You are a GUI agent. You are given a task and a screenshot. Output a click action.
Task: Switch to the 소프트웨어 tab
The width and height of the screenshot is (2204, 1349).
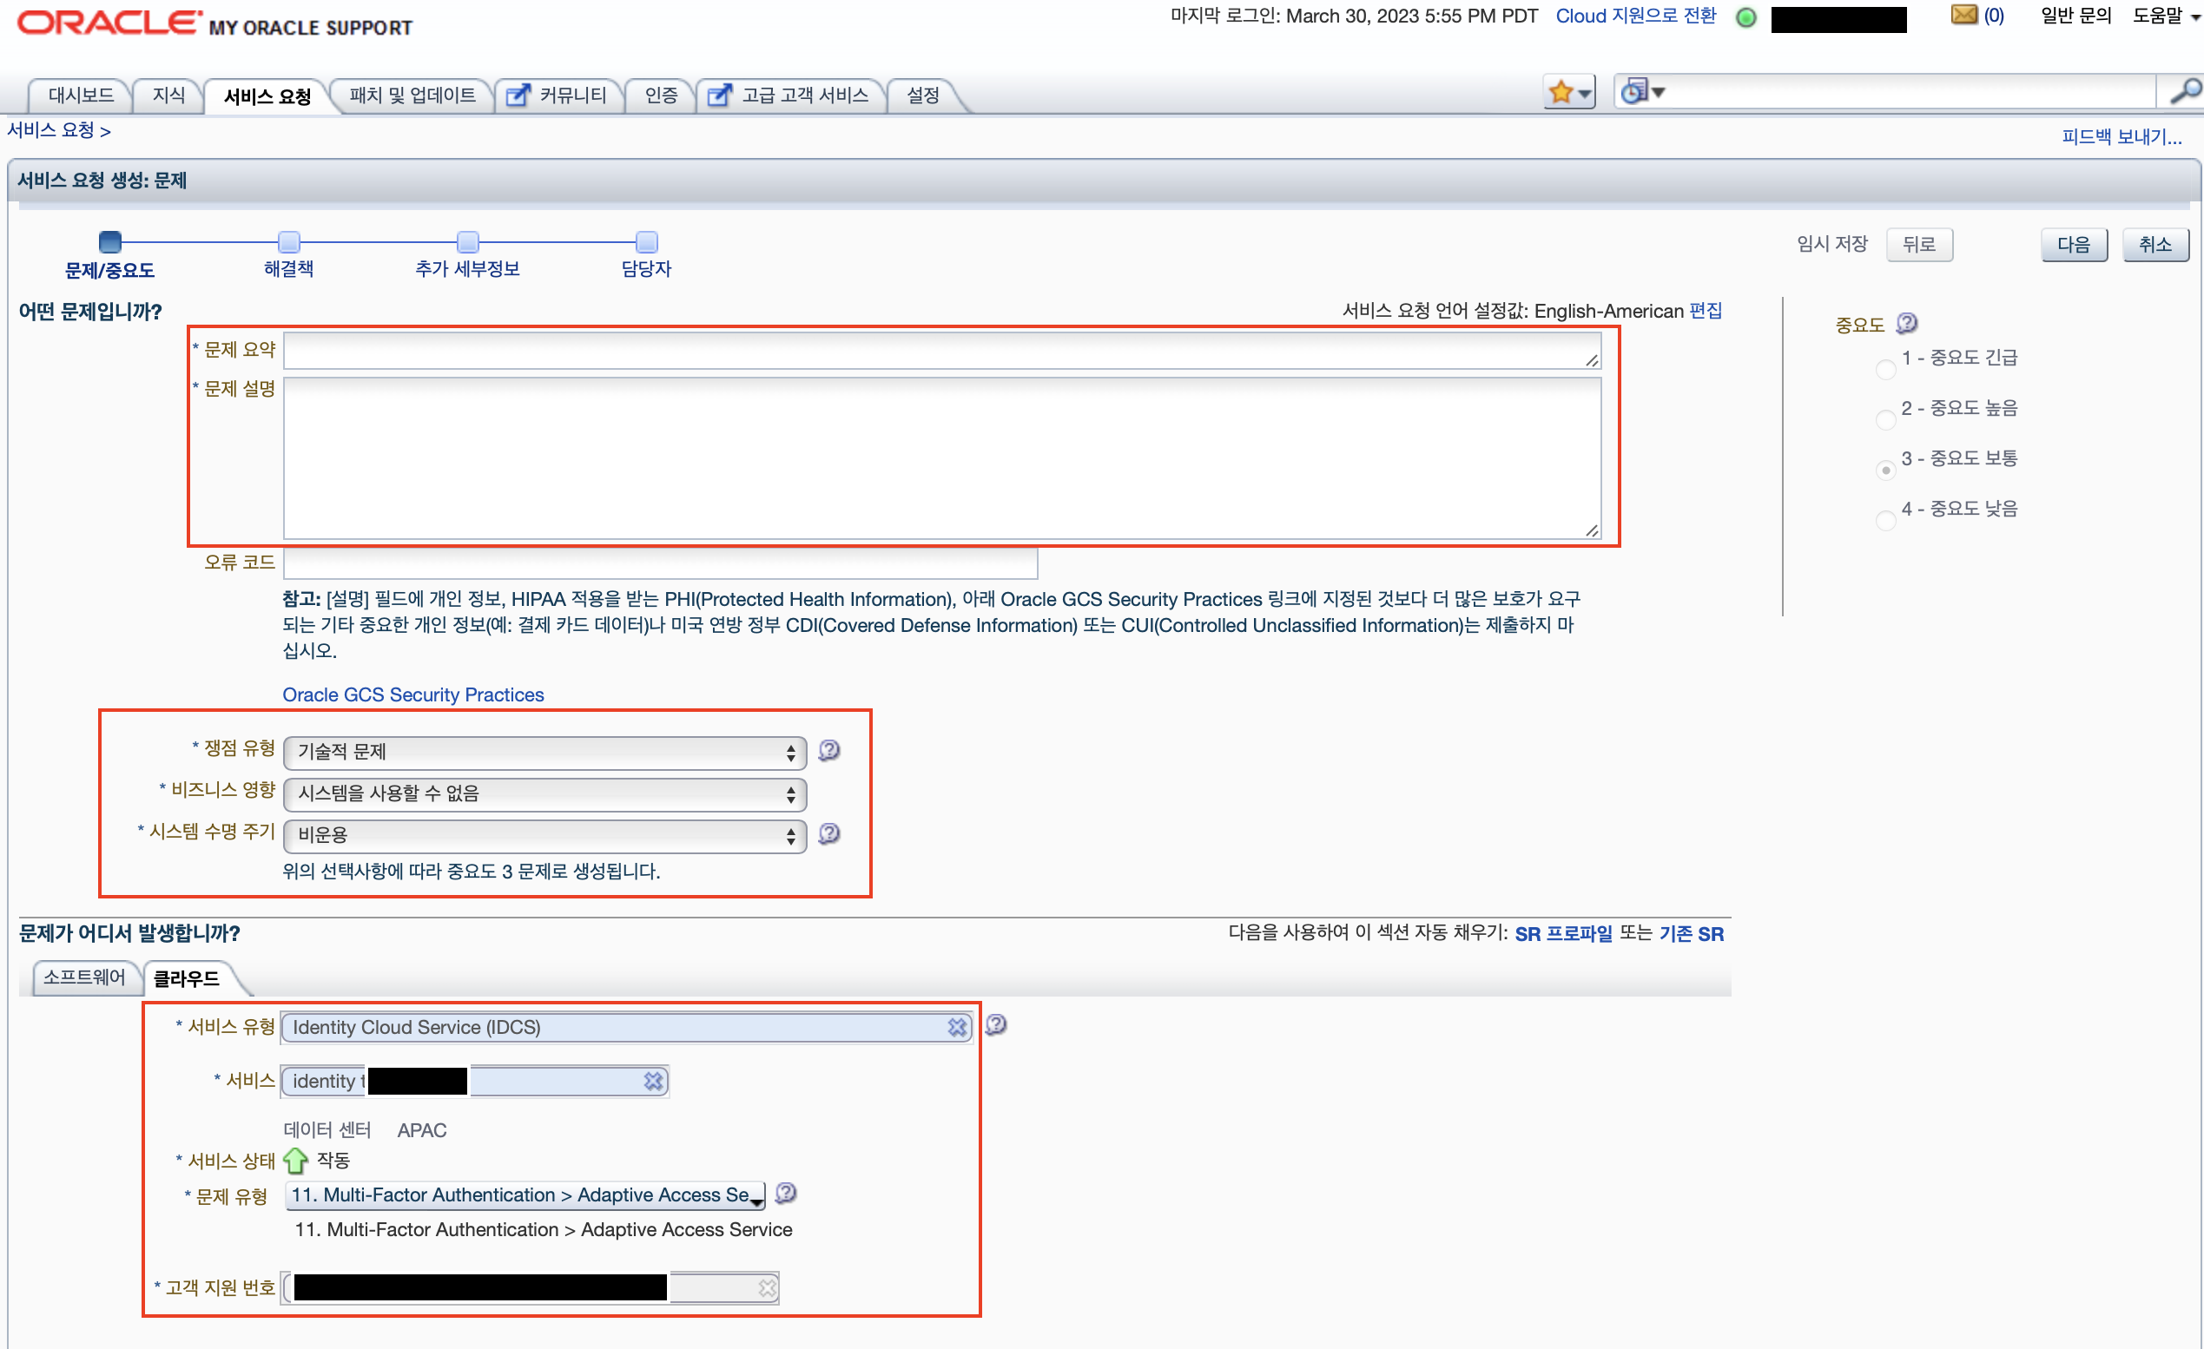[84, 977]
